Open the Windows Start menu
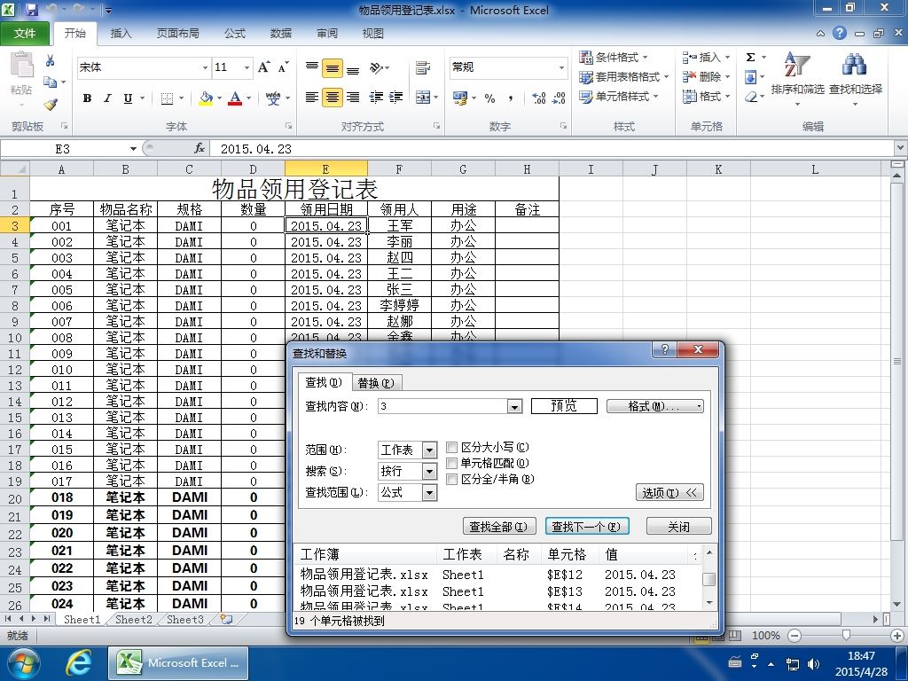The image size is (908, 681). click(x=23, y=663)
